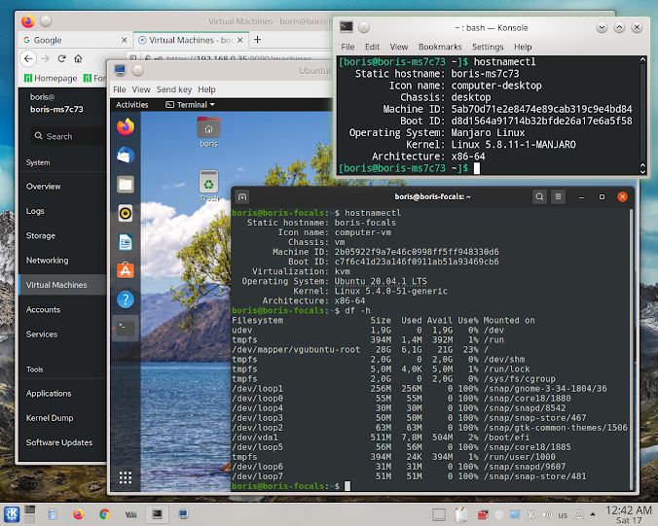Click Terminal icon in Ubuntu dock
This screenshot has width=658, height=526.
[126, 328]
